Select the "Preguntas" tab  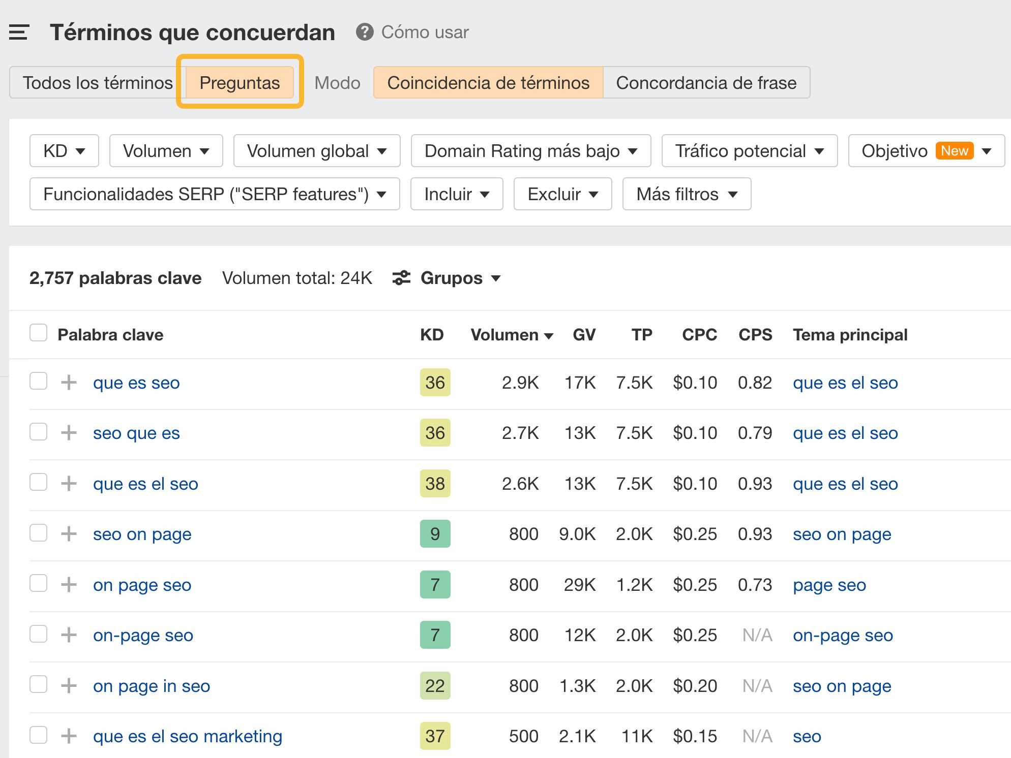(239, 82)
